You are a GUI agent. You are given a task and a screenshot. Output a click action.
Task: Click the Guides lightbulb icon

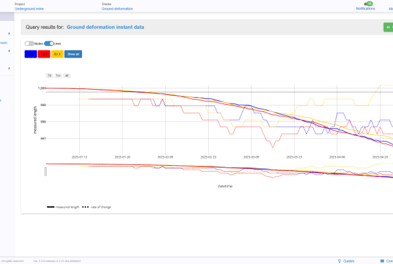[x=339, y=260]
